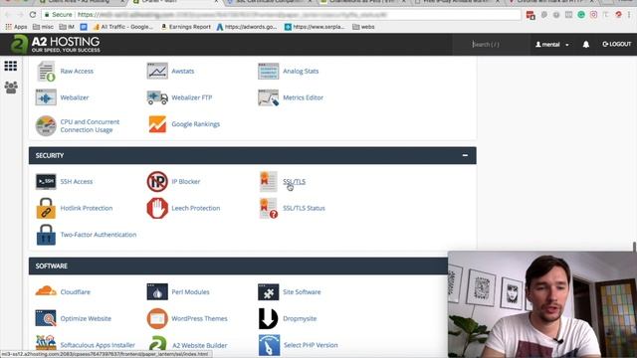
Task: Open the SSL/TLS certificate icon
Action: click(x=268, y=181)
